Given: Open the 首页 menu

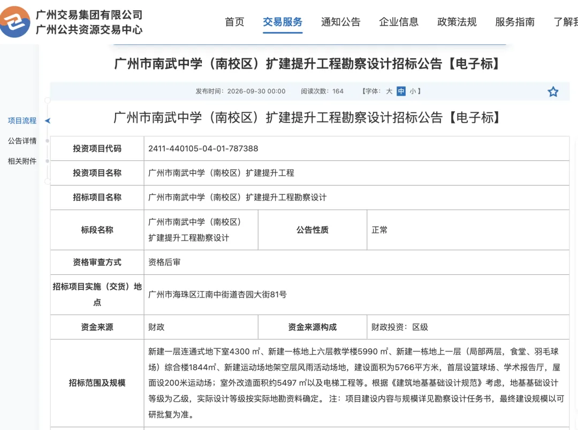Looking at the screenshot, I should 234,22.
